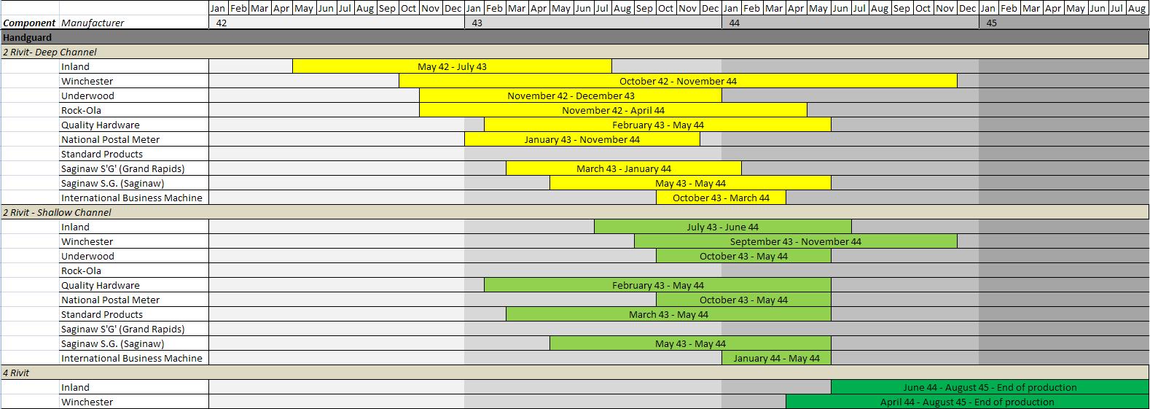
Task: Click 'June 44 - August 45 - End of production' bar
Action: point(990,387)
